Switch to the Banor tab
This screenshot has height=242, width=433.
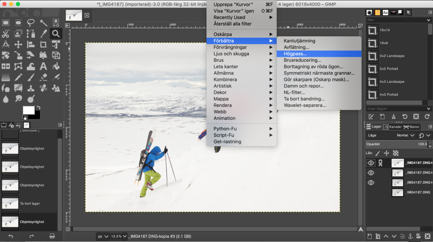tap(411, 127)
